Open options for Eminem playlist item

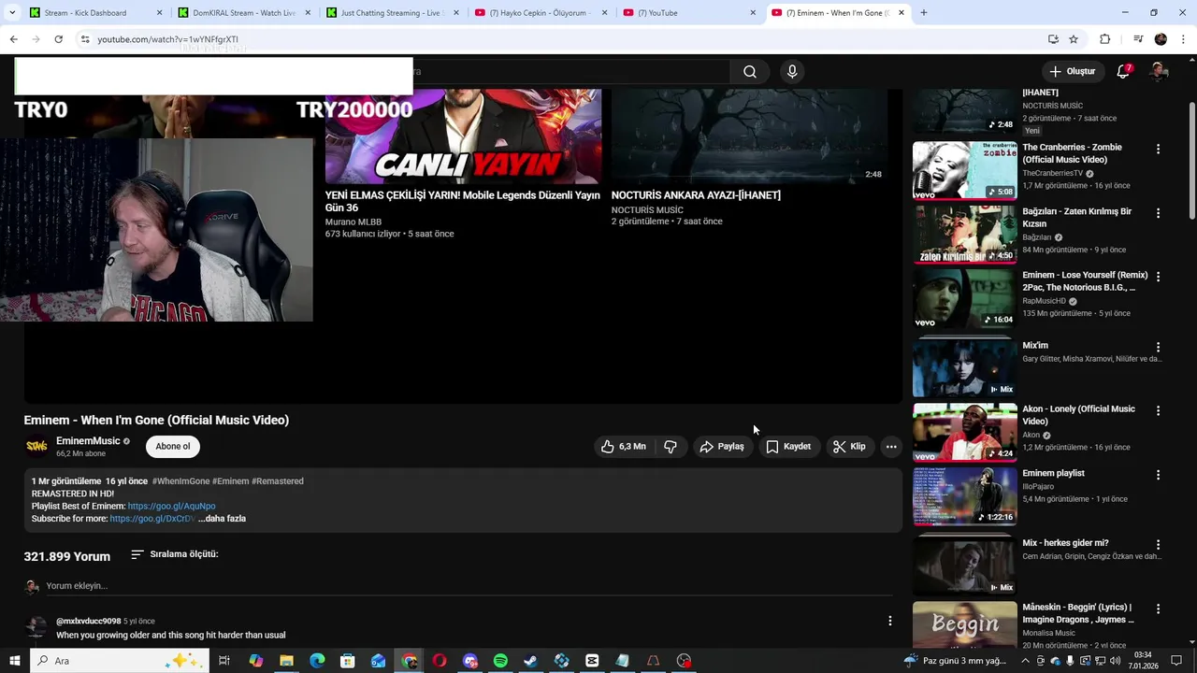pos(1158,475)
